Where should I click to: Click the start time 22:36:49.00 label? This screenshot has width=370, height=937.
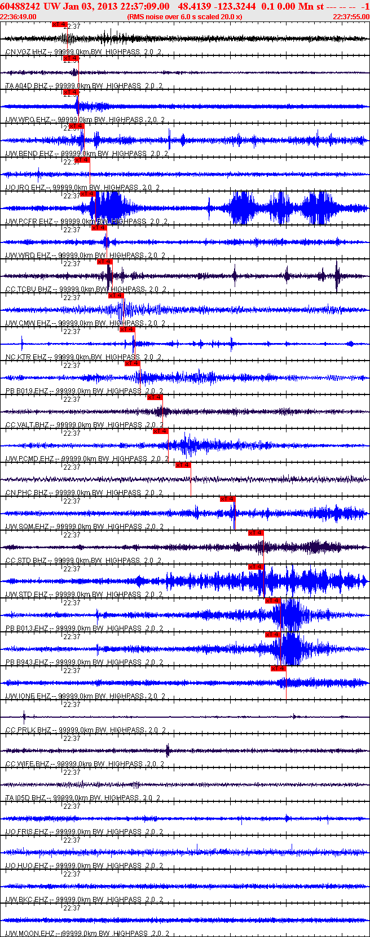click(19, 17)
